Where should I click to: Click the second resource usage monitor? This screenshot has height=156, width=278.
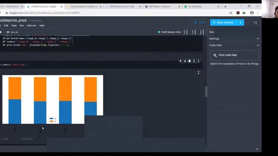coord(194,32)
